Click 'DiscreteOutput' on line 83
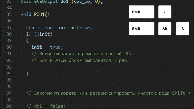 (x=39, y=2)
